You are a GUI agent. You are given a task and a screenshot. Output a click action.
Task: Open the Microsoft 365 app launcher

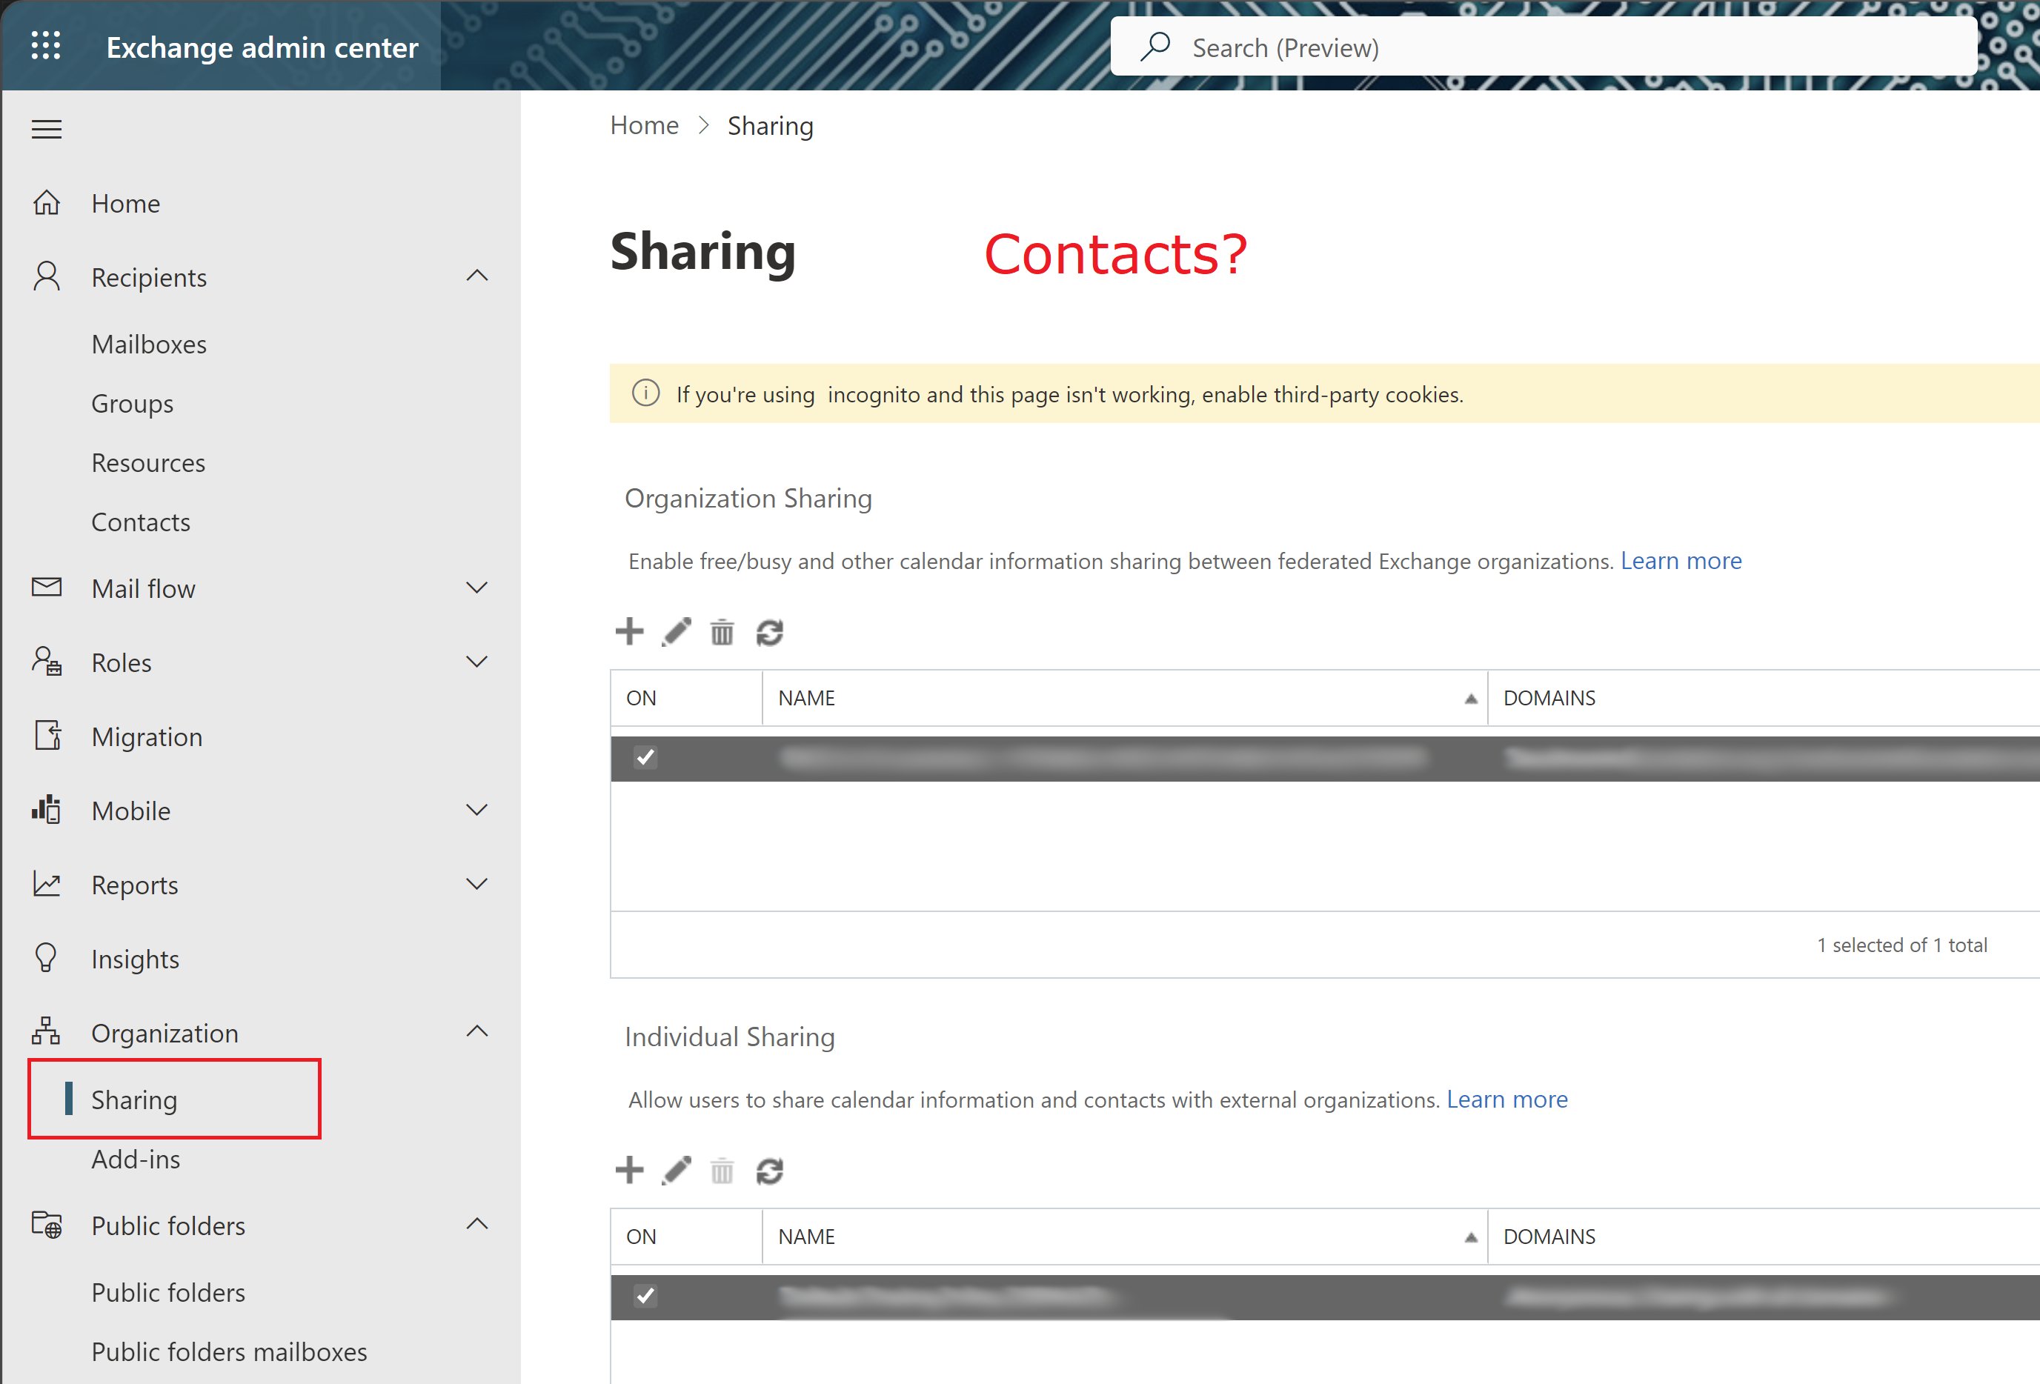pos(46,46)
